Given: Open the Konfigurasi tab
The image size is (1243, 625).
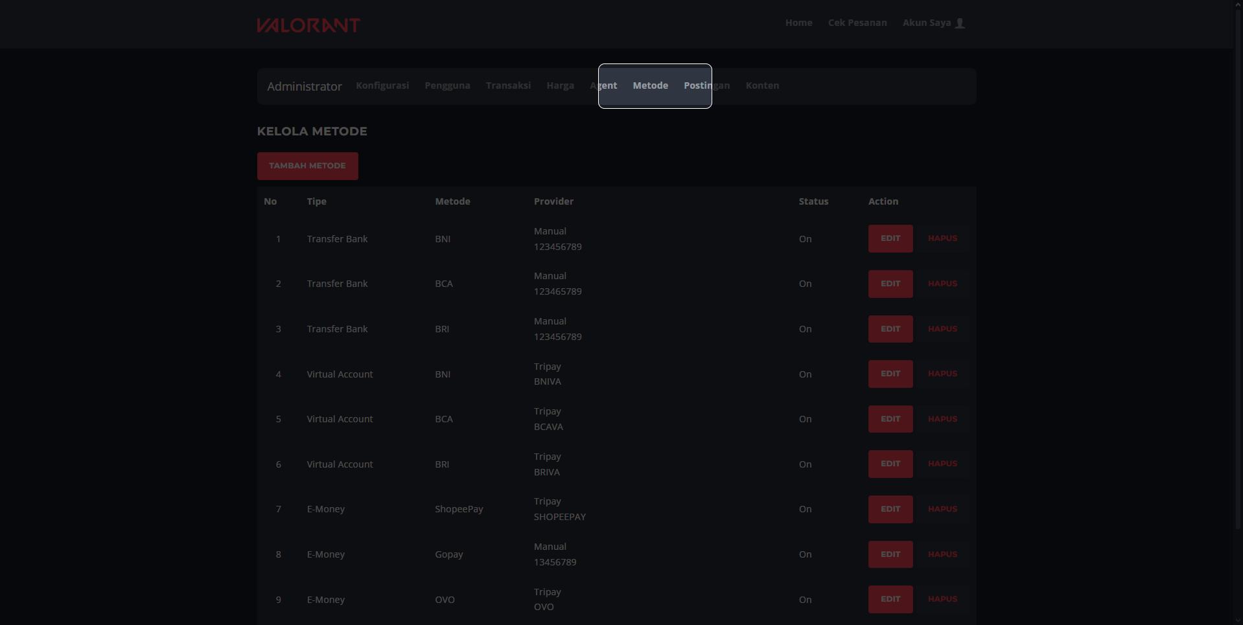Looking at the screenshot, I should (x=382, y=85).
